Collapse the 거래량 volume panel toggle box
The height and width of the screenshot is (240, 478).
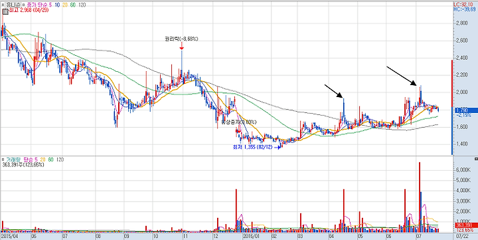click(3, 160)
